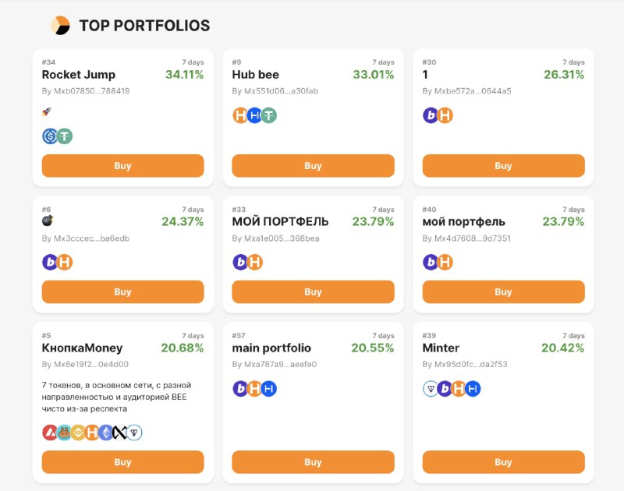The width and height of the screenshot is (624, 491).
Task: Click the rocket emoji in Rocket Jump card
Action: click(x=47, y=111)
